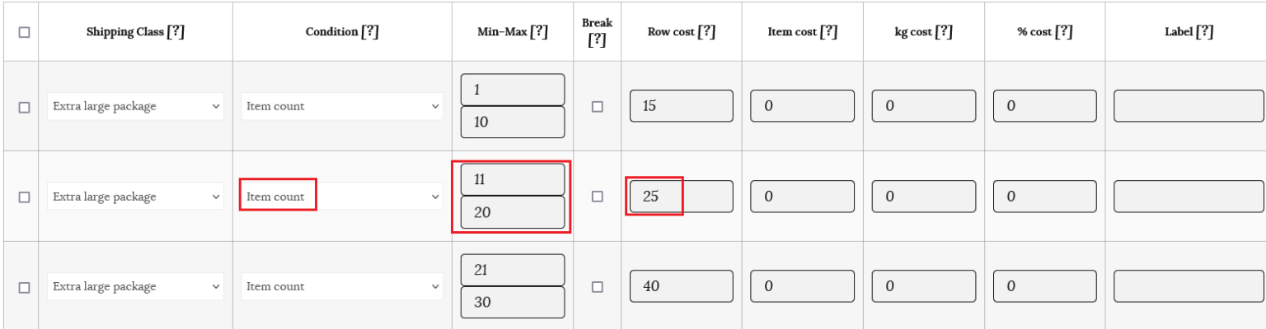The height and width of the screenshot is (329, 1266).
Task: Focus the Min field containing 11
Action: pos(512,179)
